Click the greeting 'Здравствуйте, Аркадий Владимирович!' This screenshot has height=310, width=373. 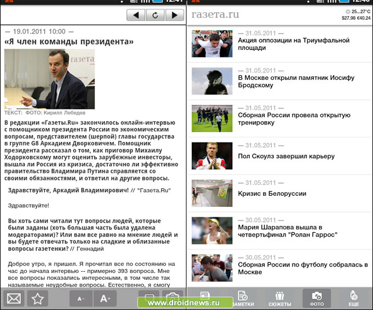tap(68, 190)
